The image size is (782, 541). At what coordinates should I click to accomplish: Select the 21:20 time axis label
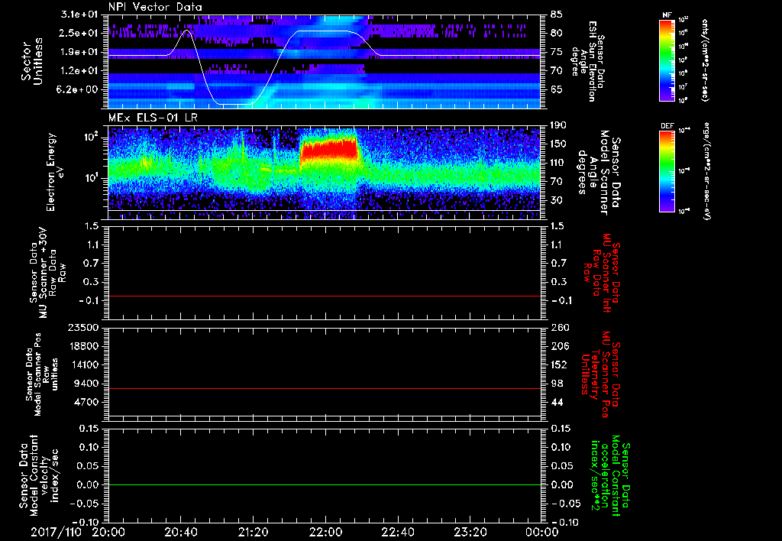coord(253,532)
